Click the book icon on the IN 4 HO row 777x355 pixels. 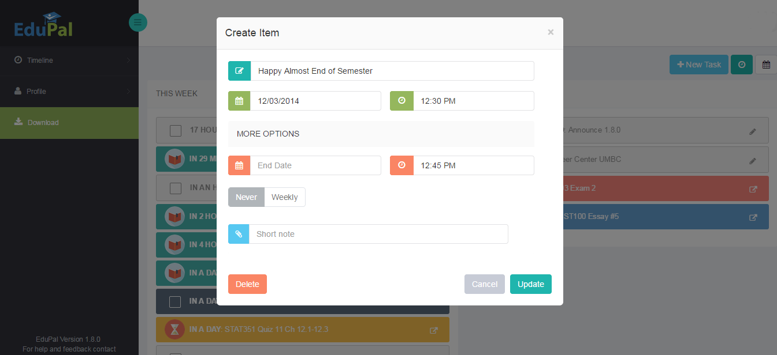point(174,244)
